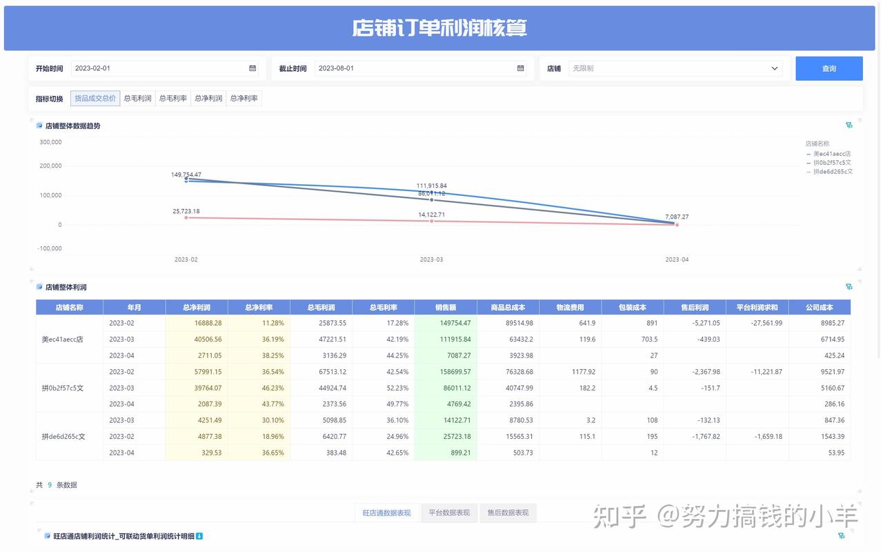
Task: Click the 售后利润 column header
Action: [695, 308]
